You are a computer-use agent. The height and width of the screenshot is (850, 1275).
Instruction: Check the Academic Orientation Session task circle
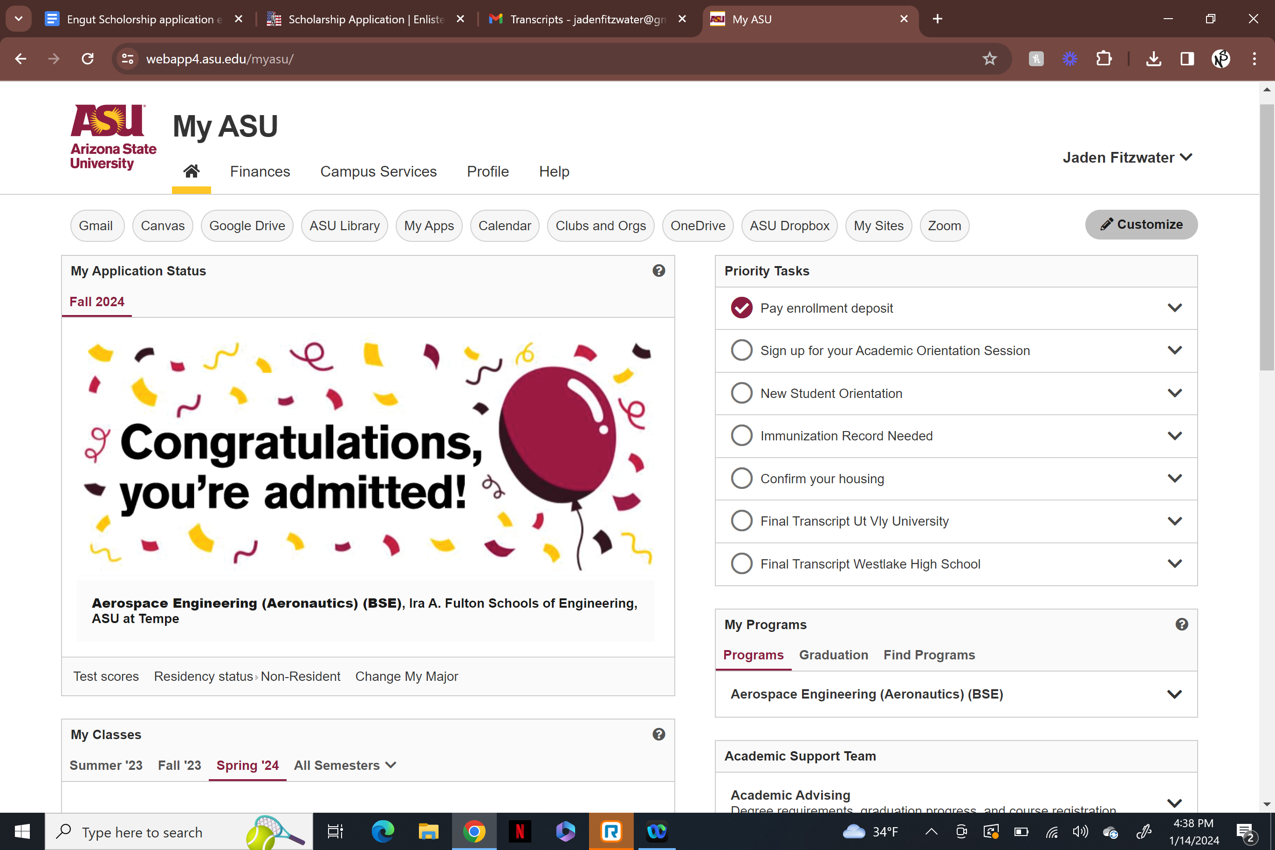point(741,350)
